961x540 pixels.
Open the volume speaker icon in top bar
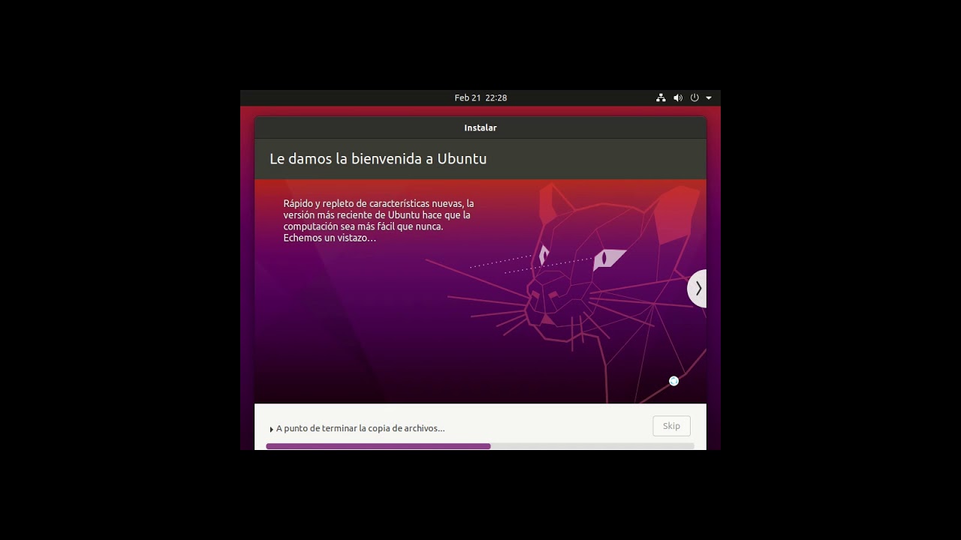678,97
